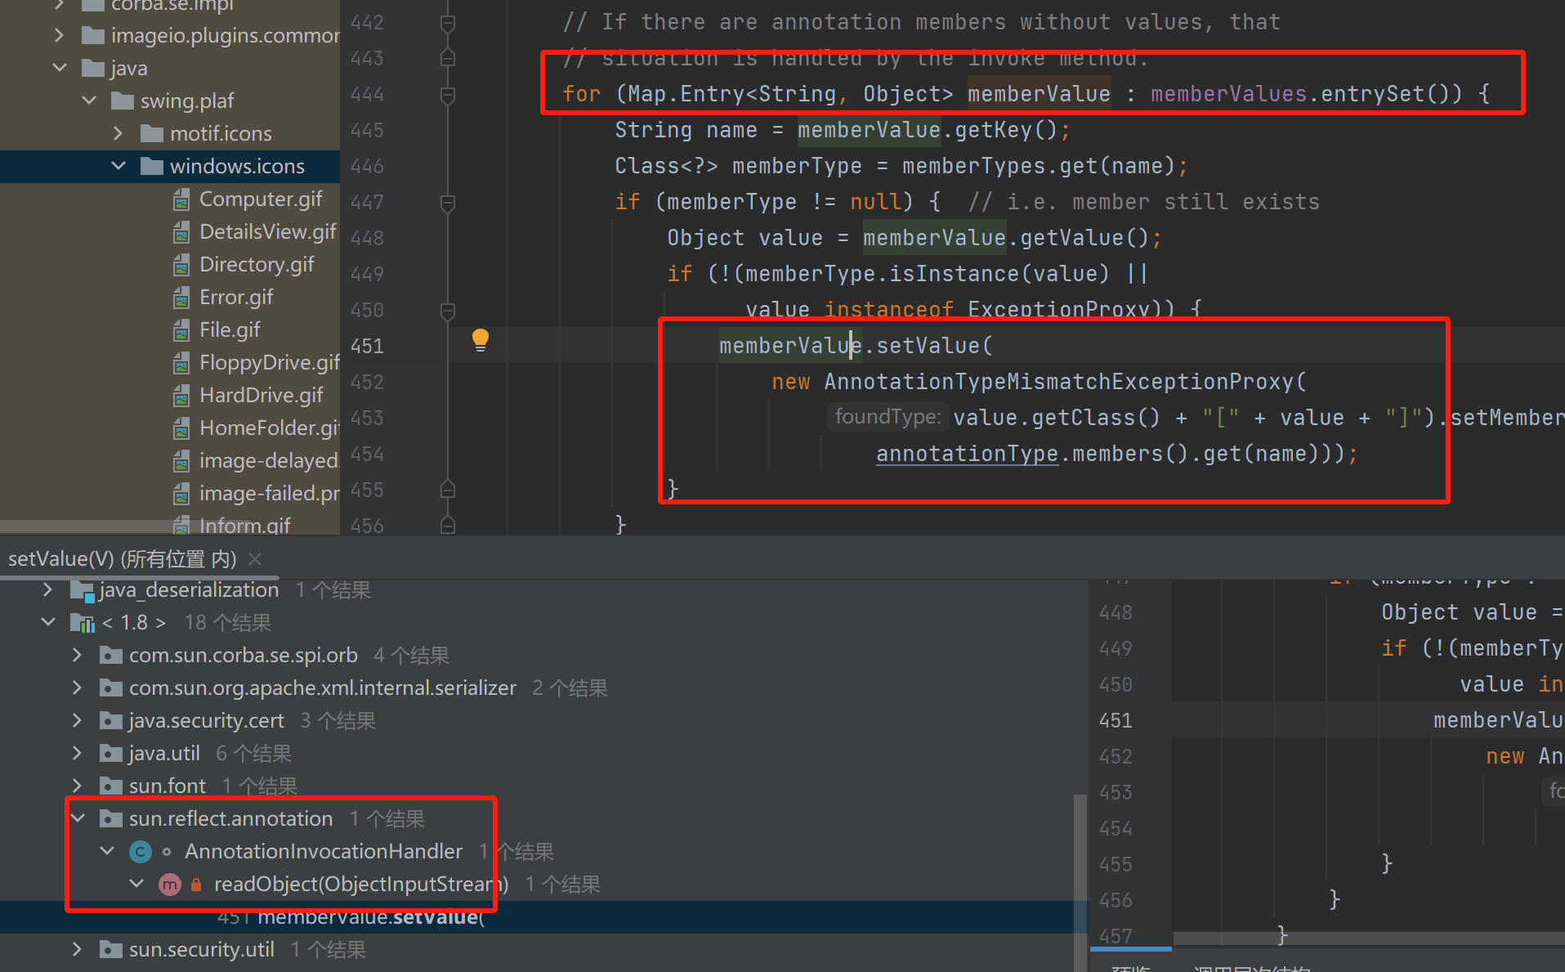Close the setValue(V) search results tab

(x=255, y=559)
